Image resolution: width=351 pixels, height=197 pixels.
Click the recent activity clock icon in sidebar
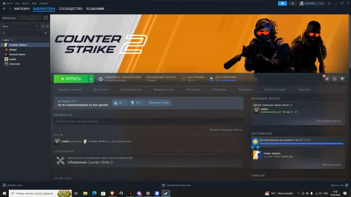(43, 26)
